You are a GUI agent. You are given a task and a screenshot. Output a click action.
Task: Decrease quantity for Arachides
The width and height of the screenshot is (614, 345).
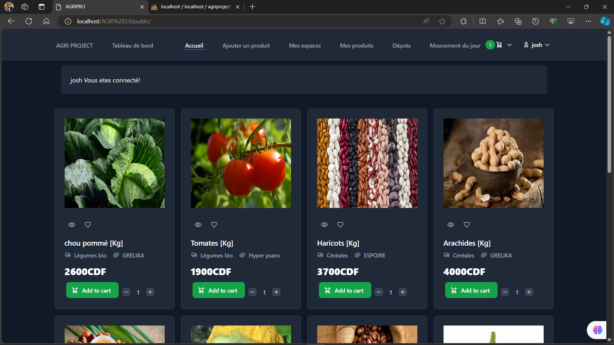click(x=505, y=292)
